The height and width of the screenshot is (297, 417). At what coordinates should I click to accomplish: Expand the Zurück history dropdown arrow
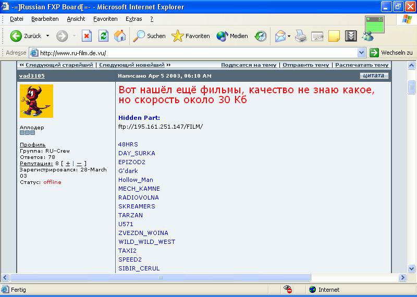tap(47, 36)
